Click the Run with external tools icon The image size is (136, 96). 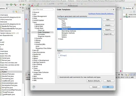click(x=15, y=5)
